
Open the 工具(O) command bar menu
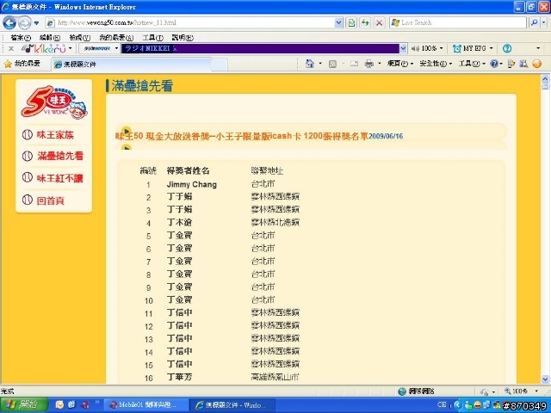coord(472,64)
